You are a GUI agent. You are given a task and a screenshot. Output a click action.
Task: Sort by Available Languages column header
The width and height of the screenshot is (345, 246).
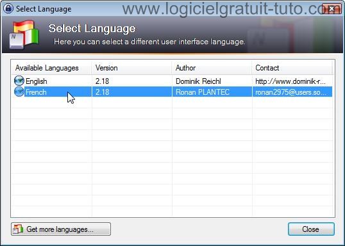coord(51,68)
